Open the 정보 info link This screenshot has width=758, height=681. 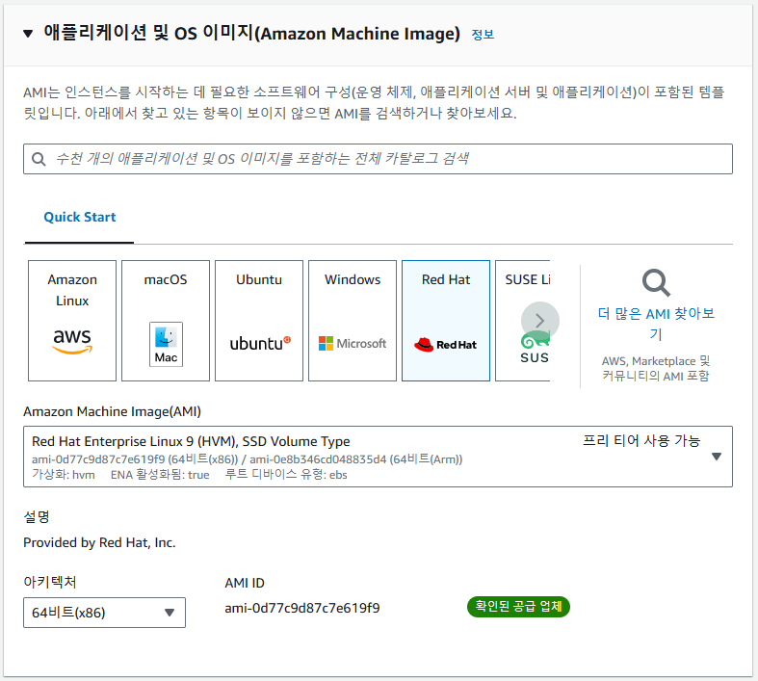click(483, 35)
